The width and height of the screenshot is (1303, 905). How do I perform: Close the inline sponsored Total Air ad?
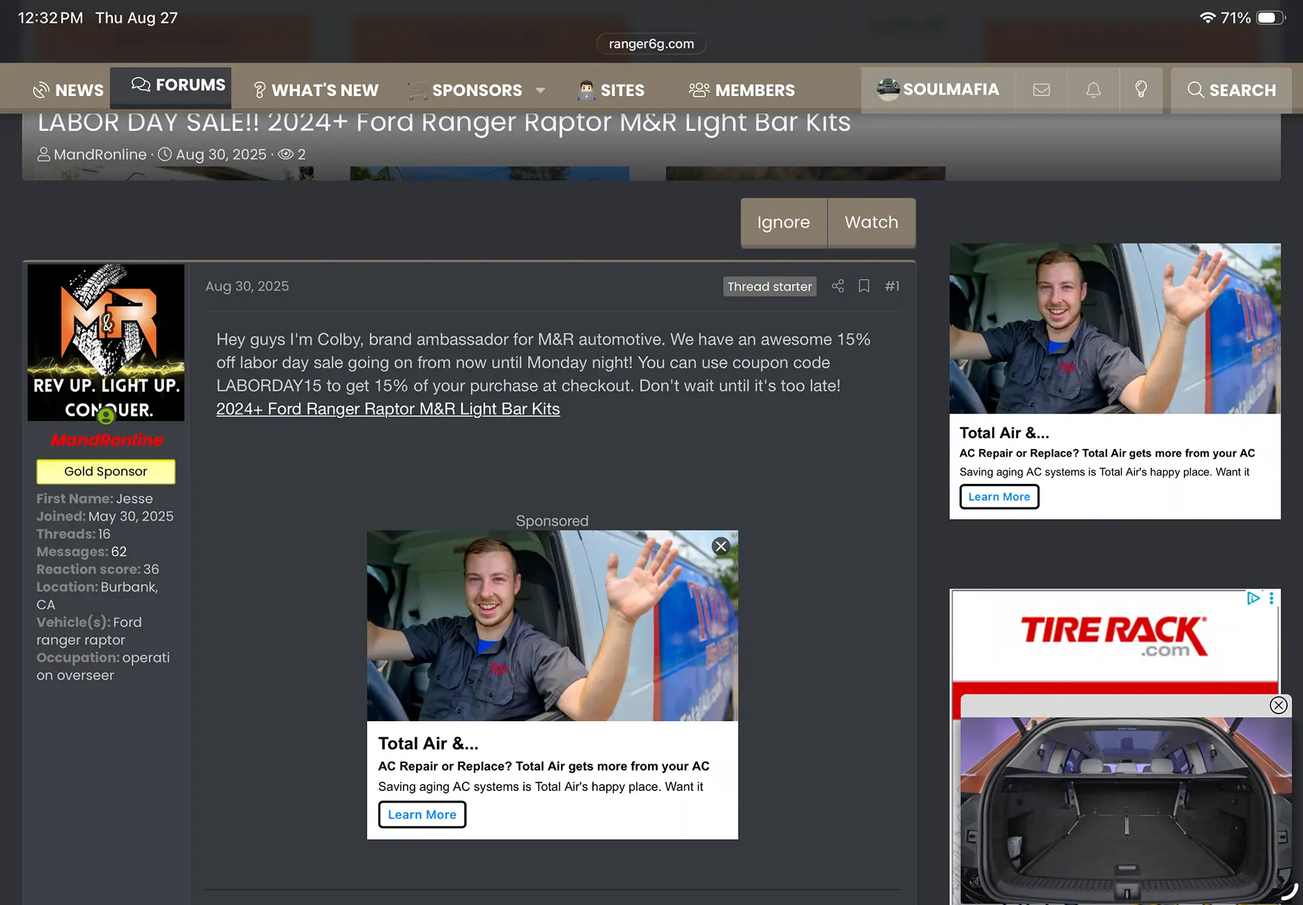pyautogui.click(x=721, y=546)
